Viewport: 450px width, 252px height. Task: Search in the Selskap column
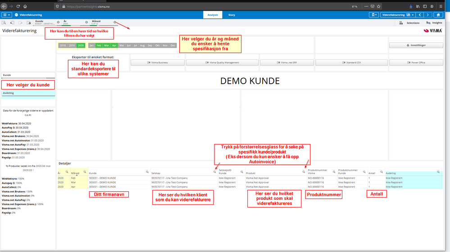pos(214,172)
